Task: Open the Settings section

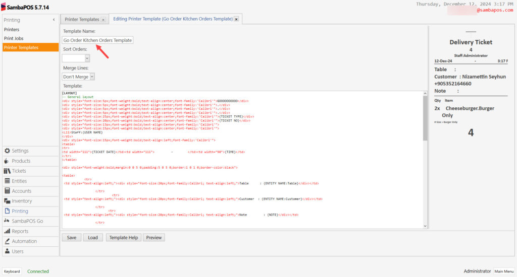Action: 30,151
